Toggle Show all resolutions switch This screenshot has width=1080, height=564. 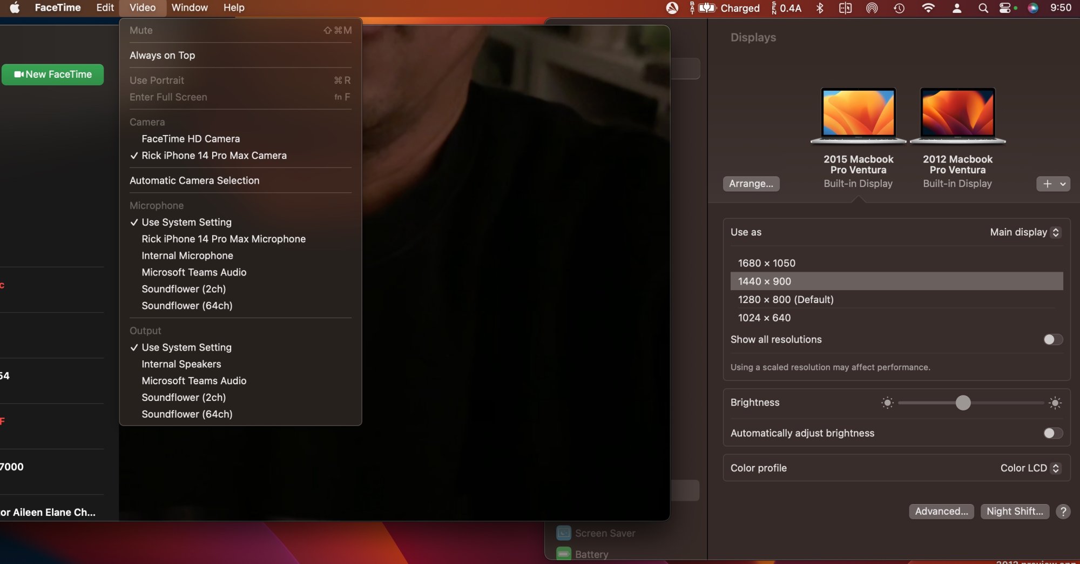click(x=1053, y=339)
